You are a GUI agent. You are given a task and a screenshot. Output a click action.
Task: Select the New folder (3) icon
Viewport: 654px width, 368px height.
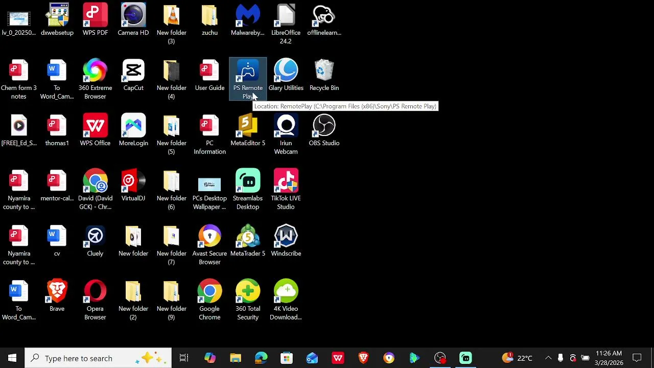pyautogui.click(x=171, y=24)
